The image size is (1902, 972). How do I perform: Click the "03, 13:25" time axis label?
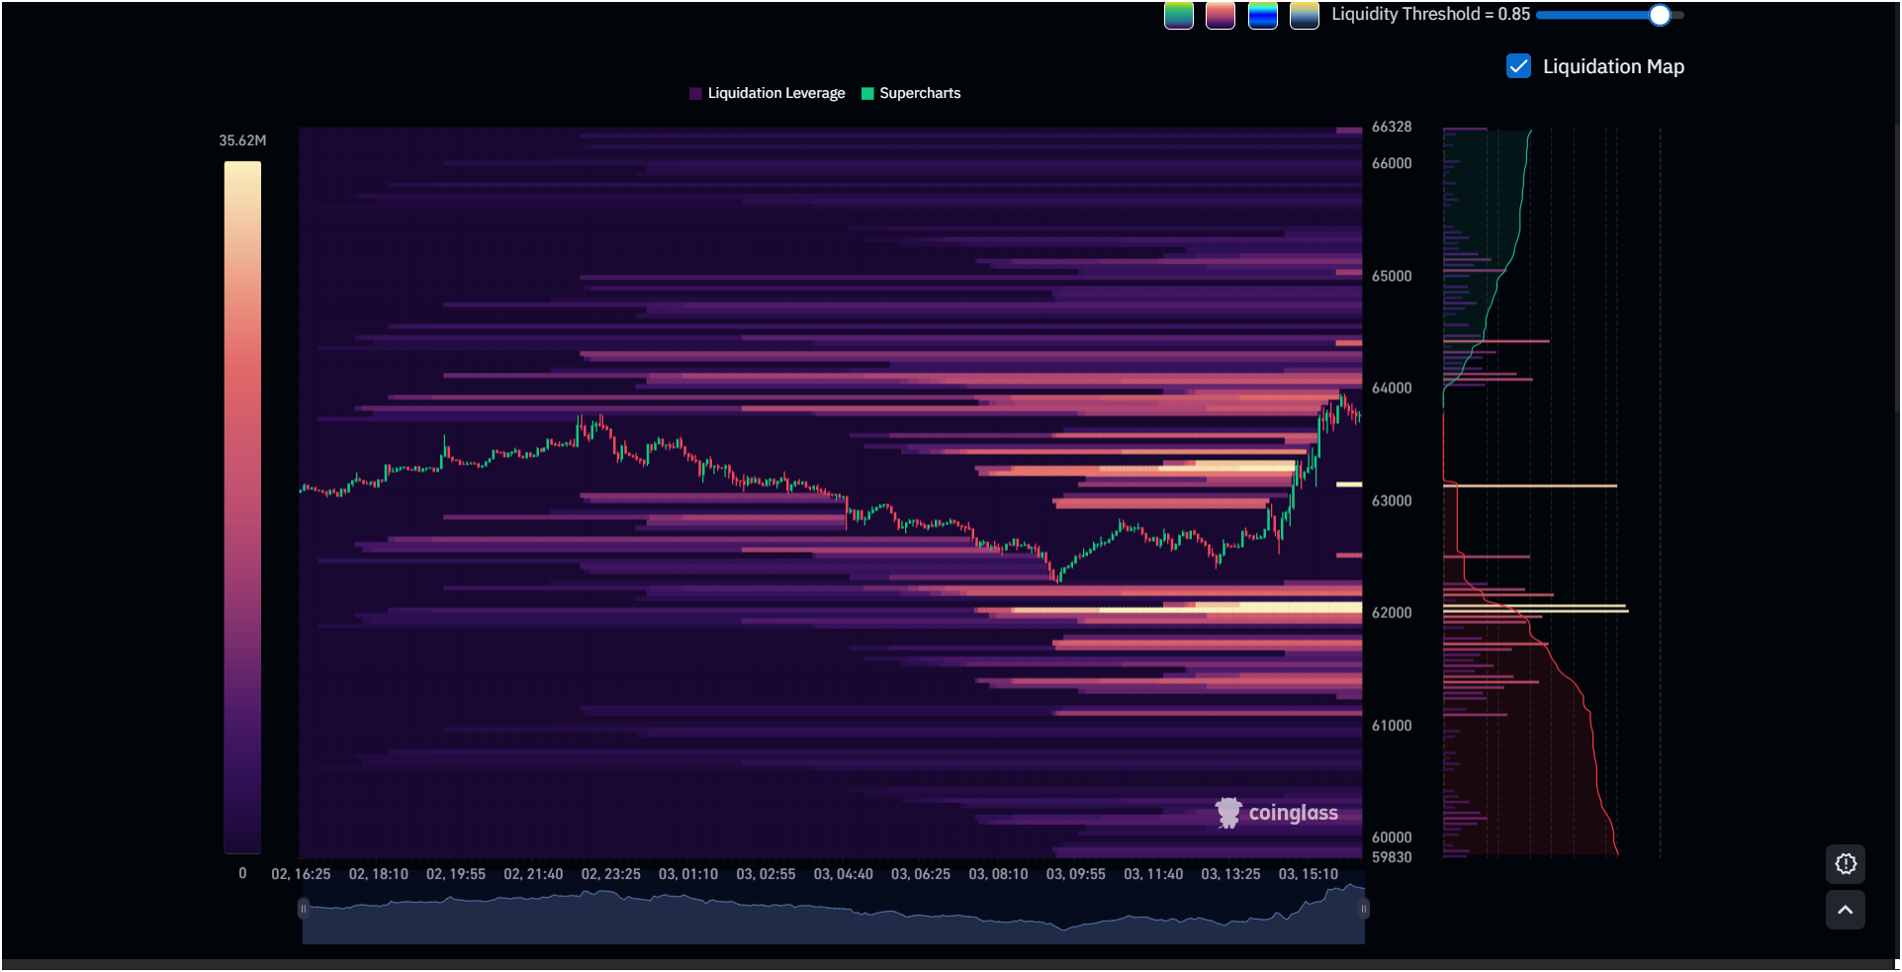1230,874
